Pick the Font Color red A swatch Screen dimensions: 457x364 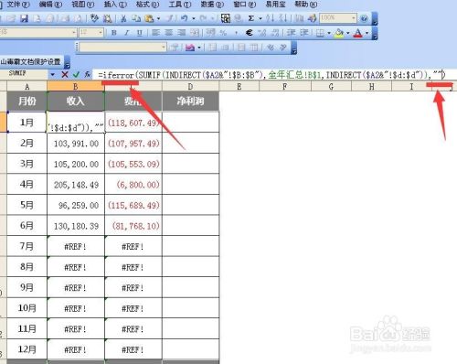[358, 32]
